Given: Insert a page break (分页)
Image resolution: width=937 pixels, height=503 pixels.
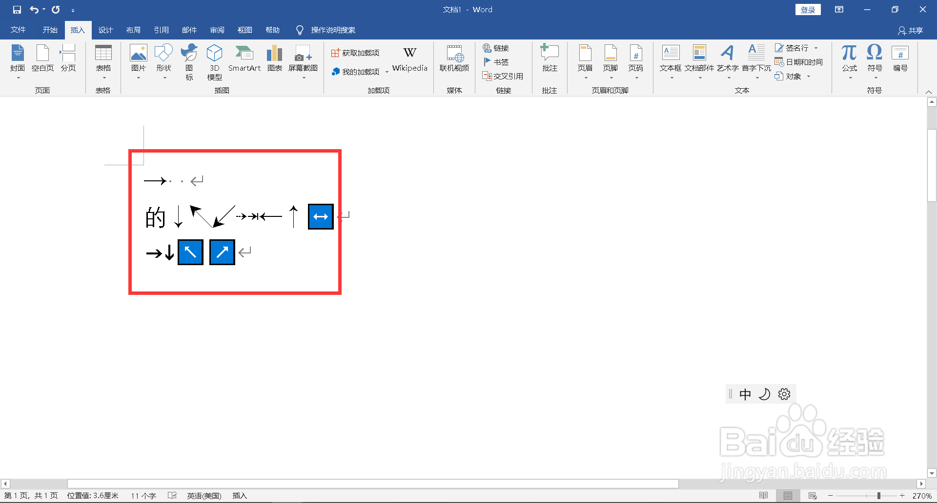Looking at the screenshot, I should (x=68, y=58).
